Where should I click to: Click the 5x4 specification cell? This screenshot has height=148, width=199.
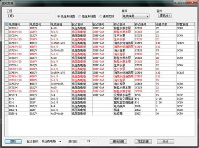pyautogui.click(x=61, y=95)
